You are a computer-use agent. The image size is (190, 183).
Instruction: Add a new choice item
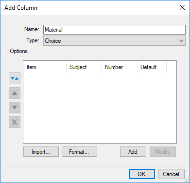point(133,152)
